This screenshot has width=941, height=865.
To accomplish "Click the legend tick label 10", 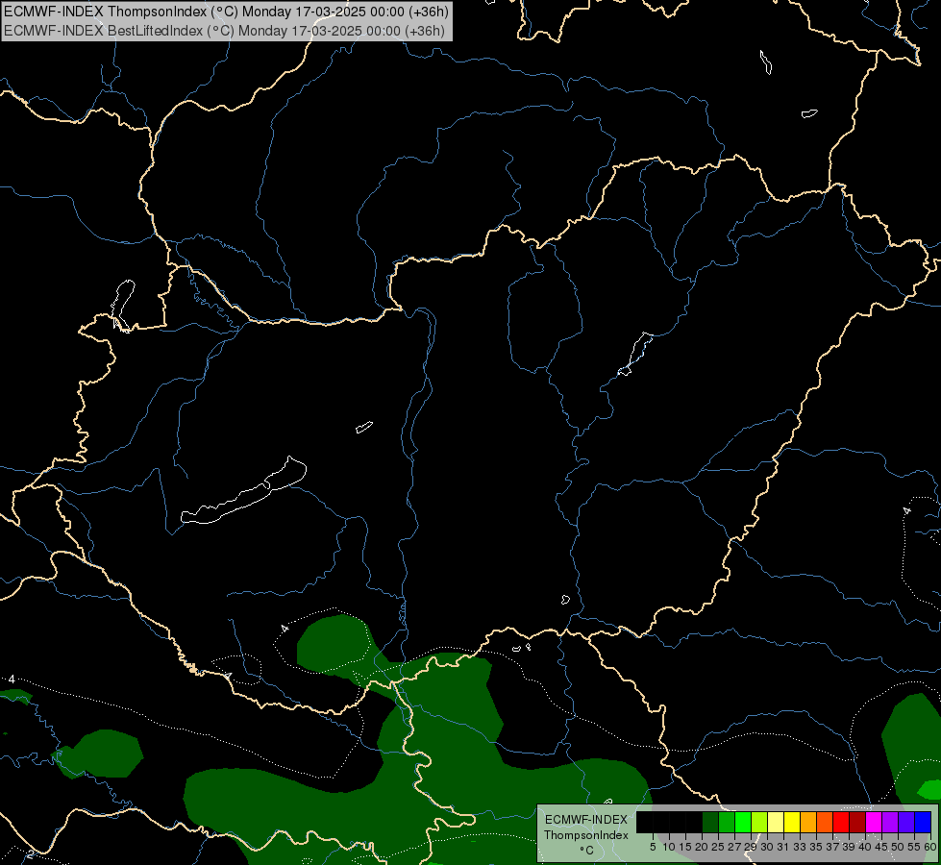I will click(669, 847).
